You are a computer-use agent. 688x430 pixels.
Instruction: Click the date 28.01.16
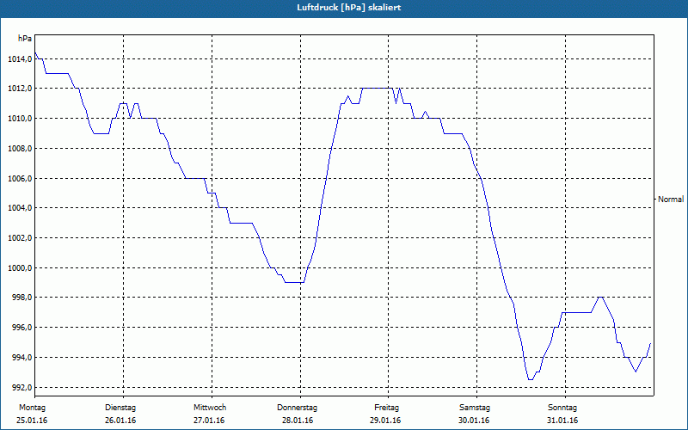[x=298, y=421]
